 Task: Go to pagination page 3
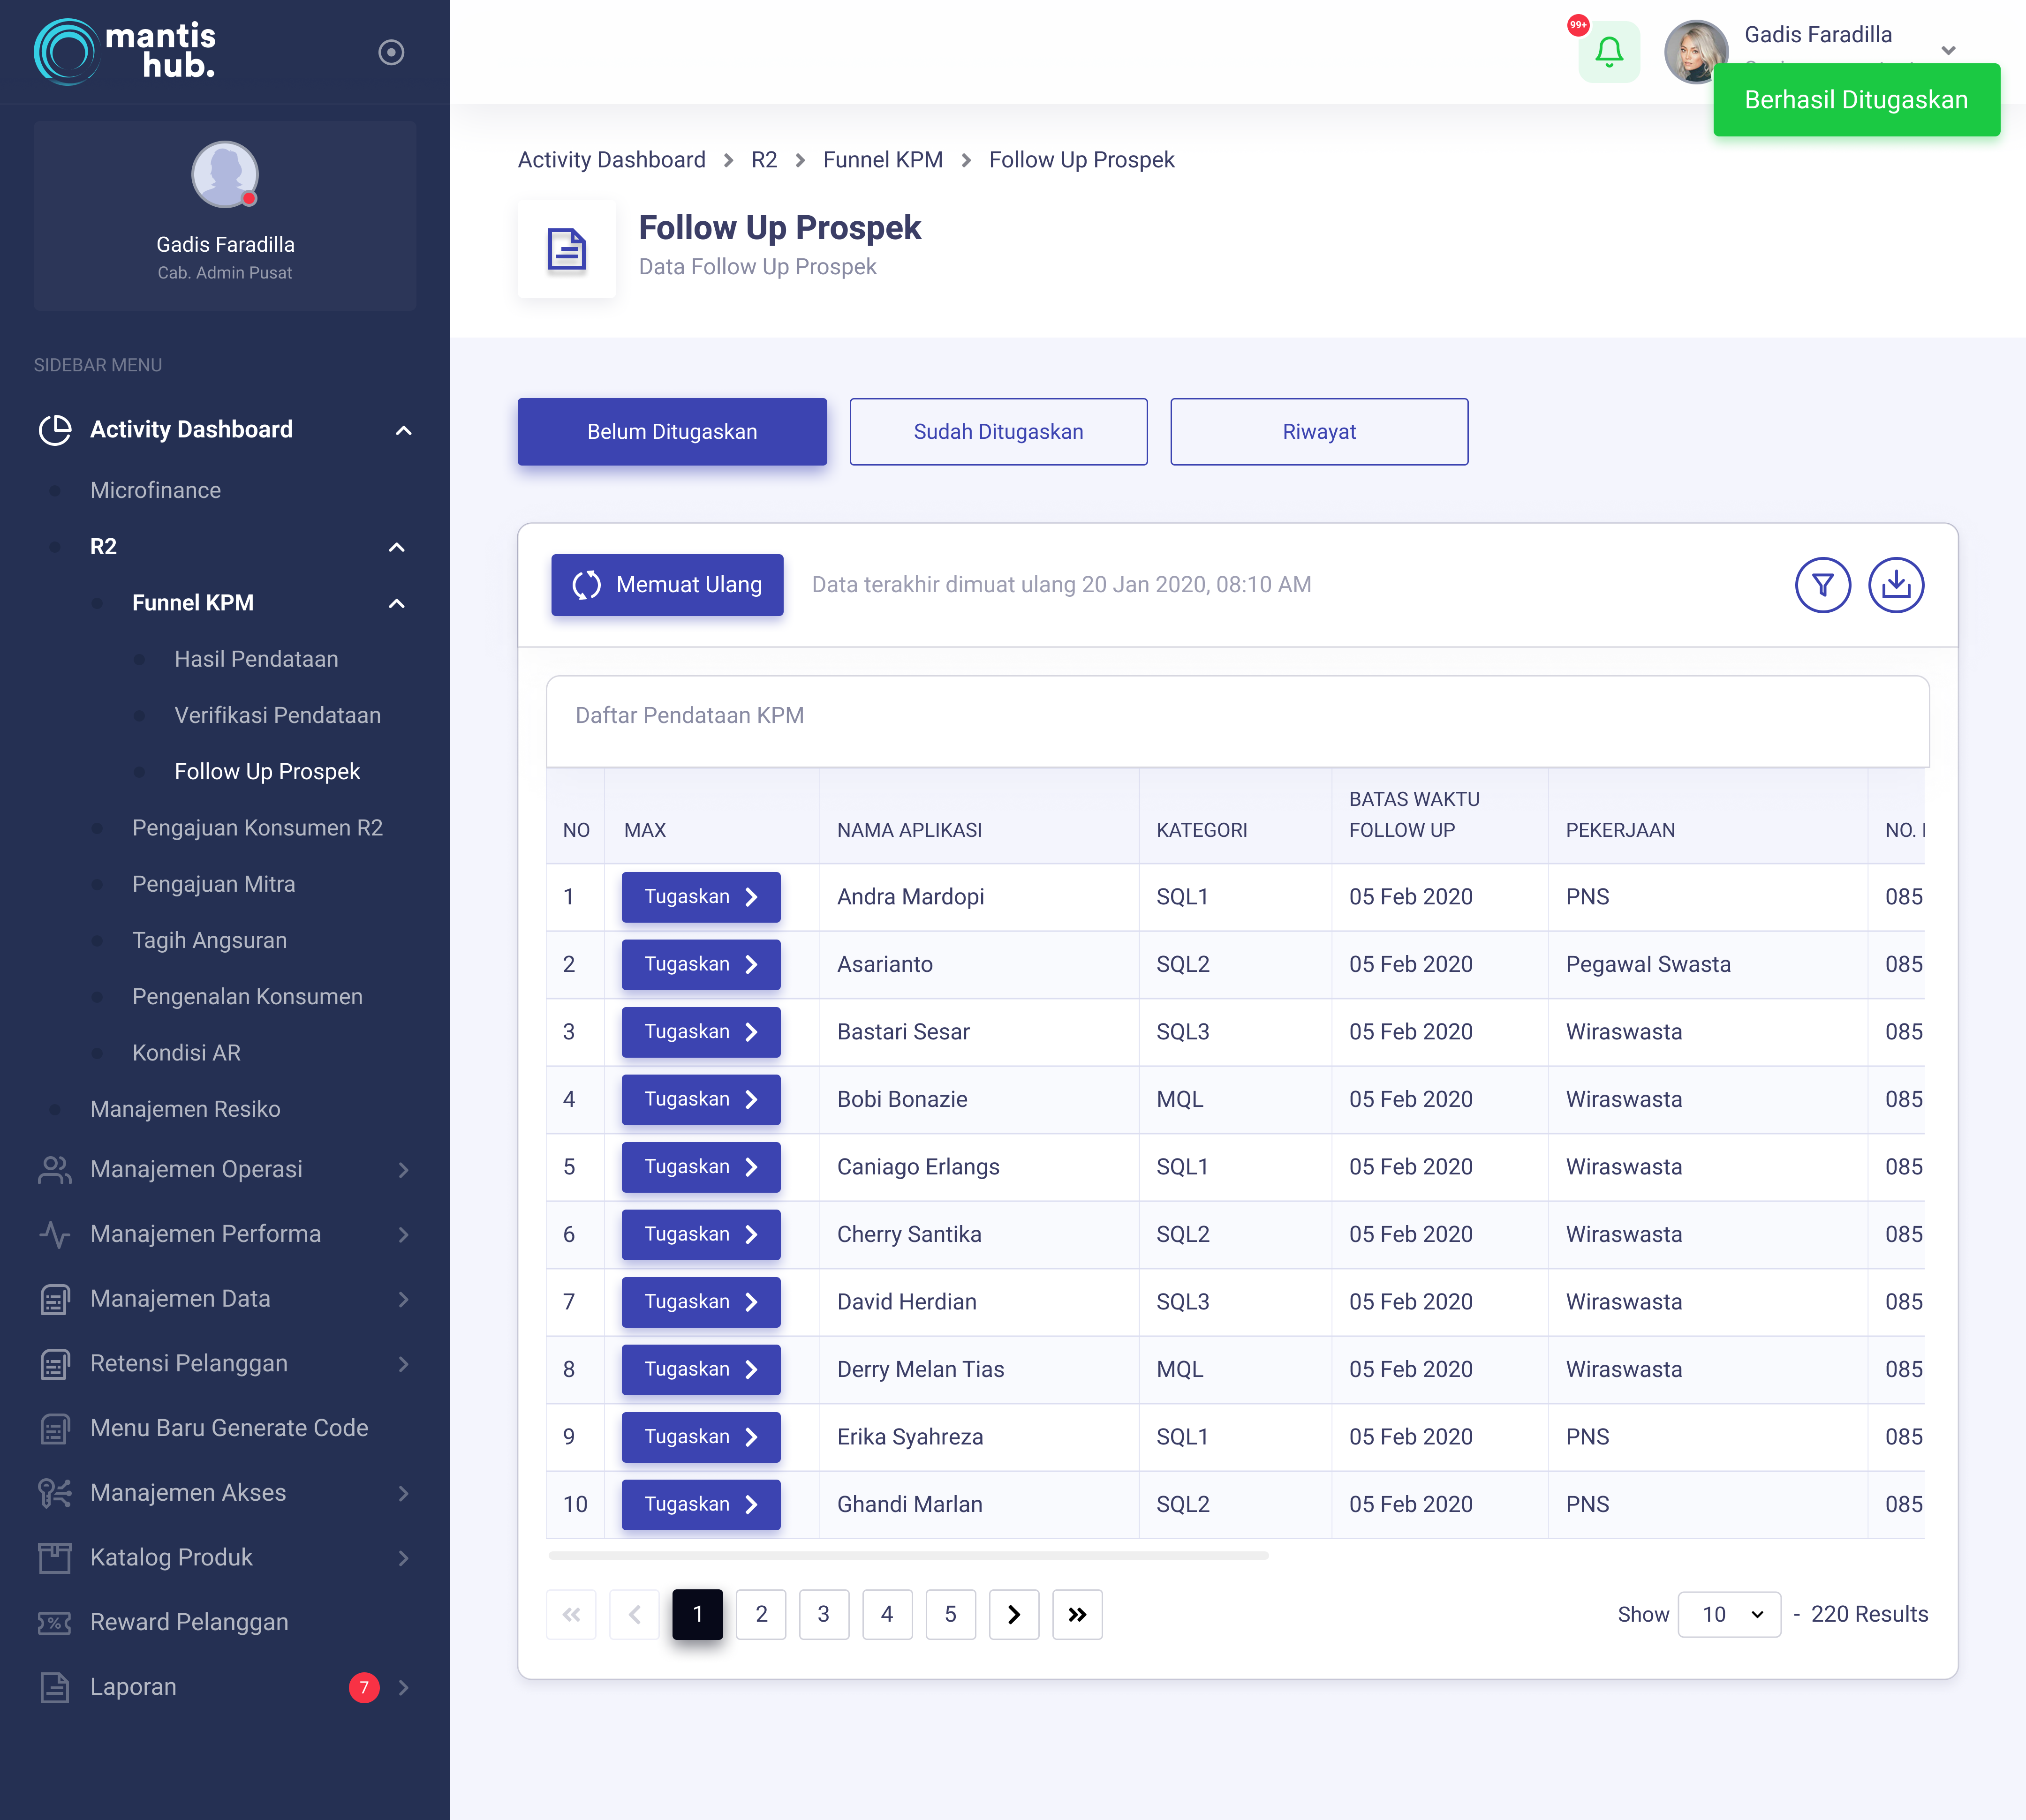tap(824, 1614)
